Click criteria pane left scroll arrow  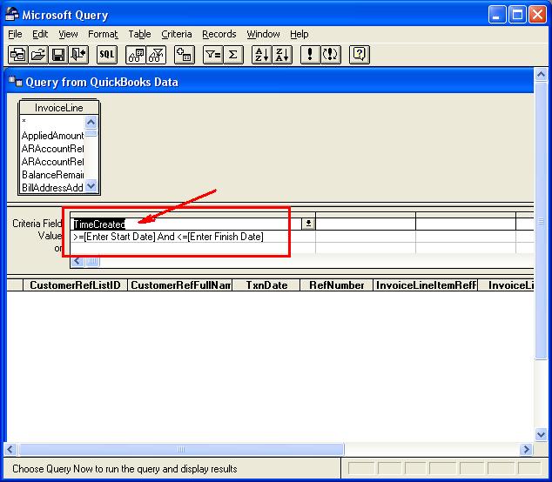77,261
